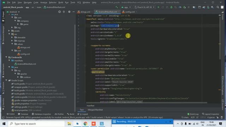Collapse the values folder
Viewport: 226px width, 127px height.
pyautogui.click(x=12, y=44)
